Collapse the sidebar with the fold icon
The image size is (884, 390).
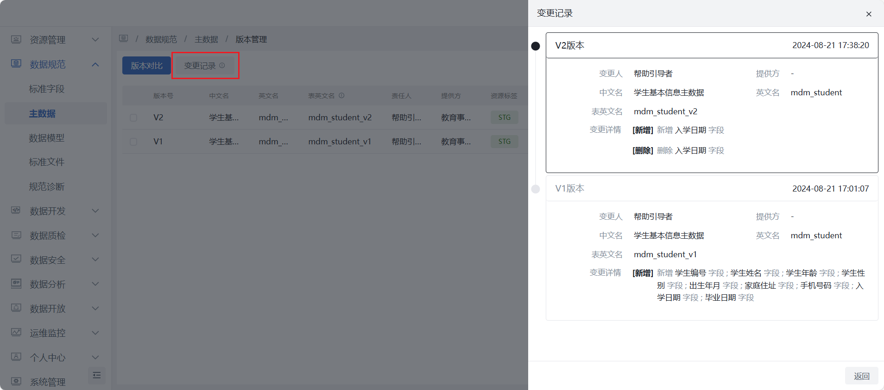tap(97, 375)
